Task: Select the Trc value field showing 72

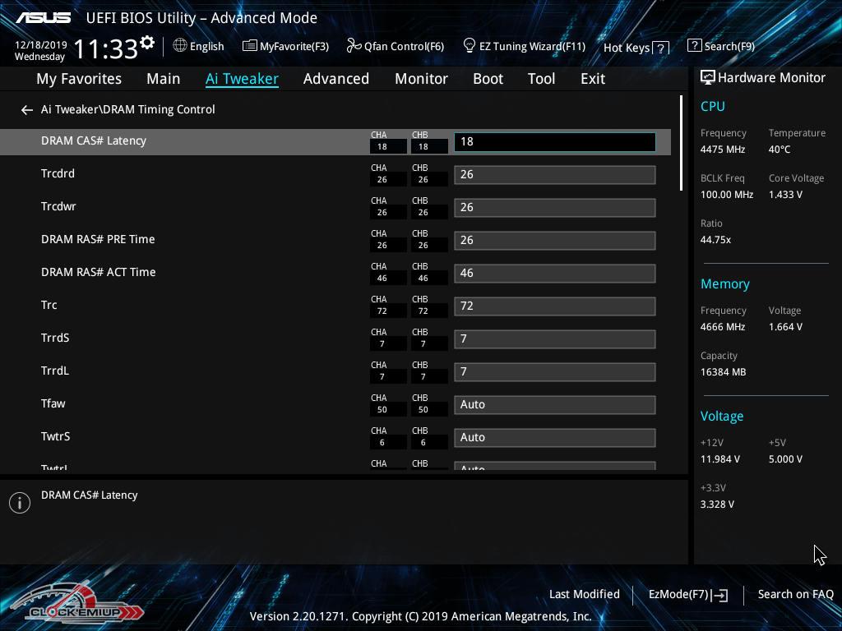Action: click(x=554, y=306)
